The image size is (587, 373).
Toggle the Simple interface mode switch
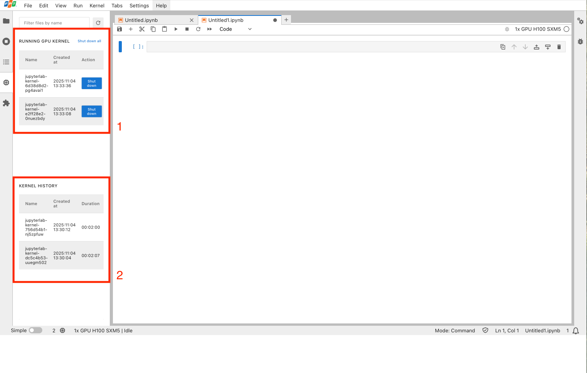35,330
